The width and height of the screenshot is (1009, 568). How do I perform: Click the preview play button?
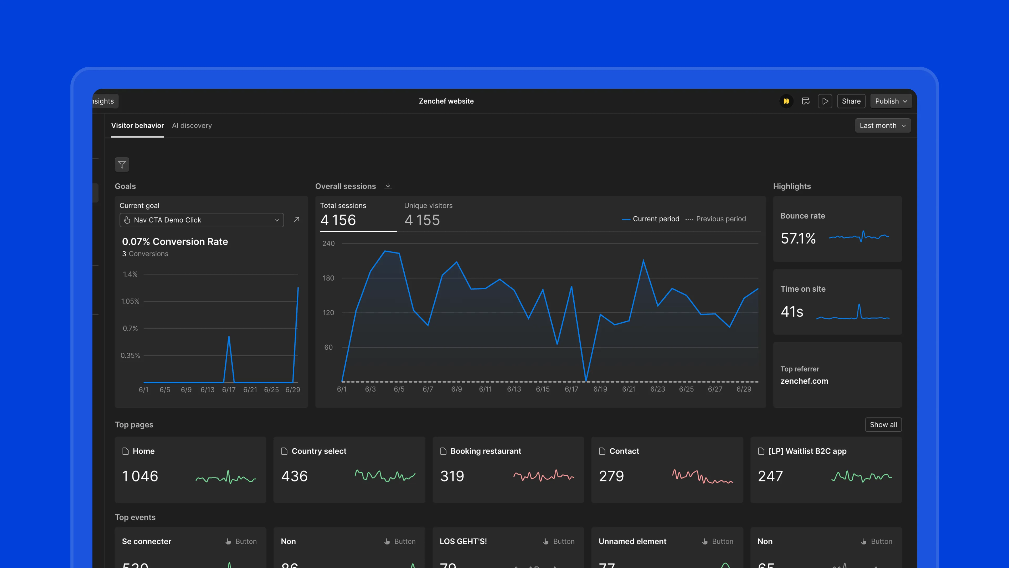[x=825, y=101]
